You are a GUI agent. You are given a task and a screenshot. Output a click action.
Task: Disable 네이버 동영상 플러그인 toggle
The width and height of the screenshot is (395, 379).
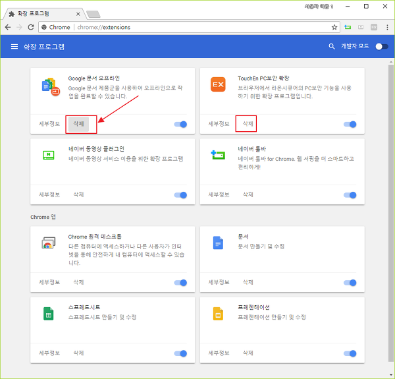pyautogui.click(x=180, y=195)
